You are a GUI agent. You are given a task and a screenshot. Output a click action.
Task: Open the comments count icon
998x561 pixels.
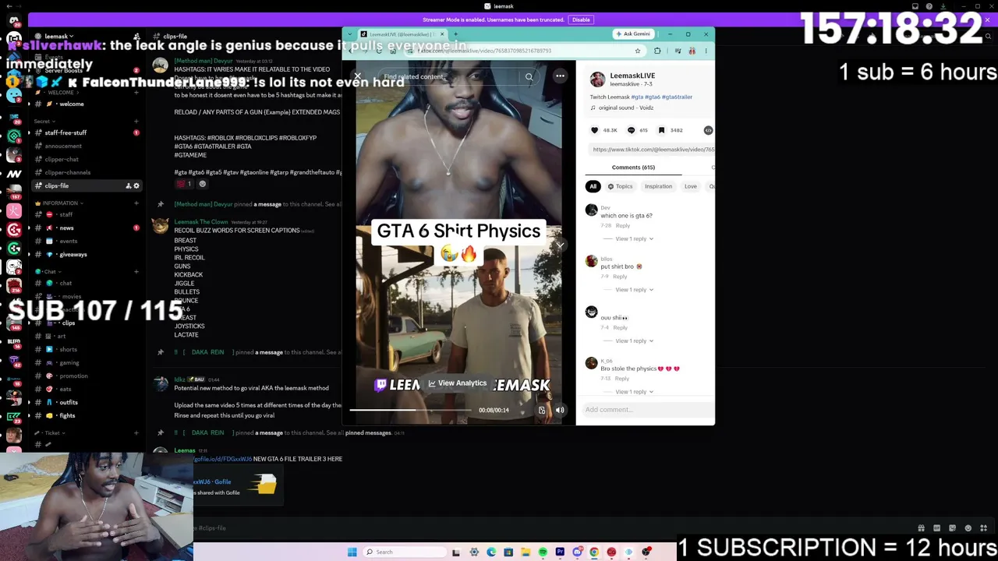click(x=632, y=130)
